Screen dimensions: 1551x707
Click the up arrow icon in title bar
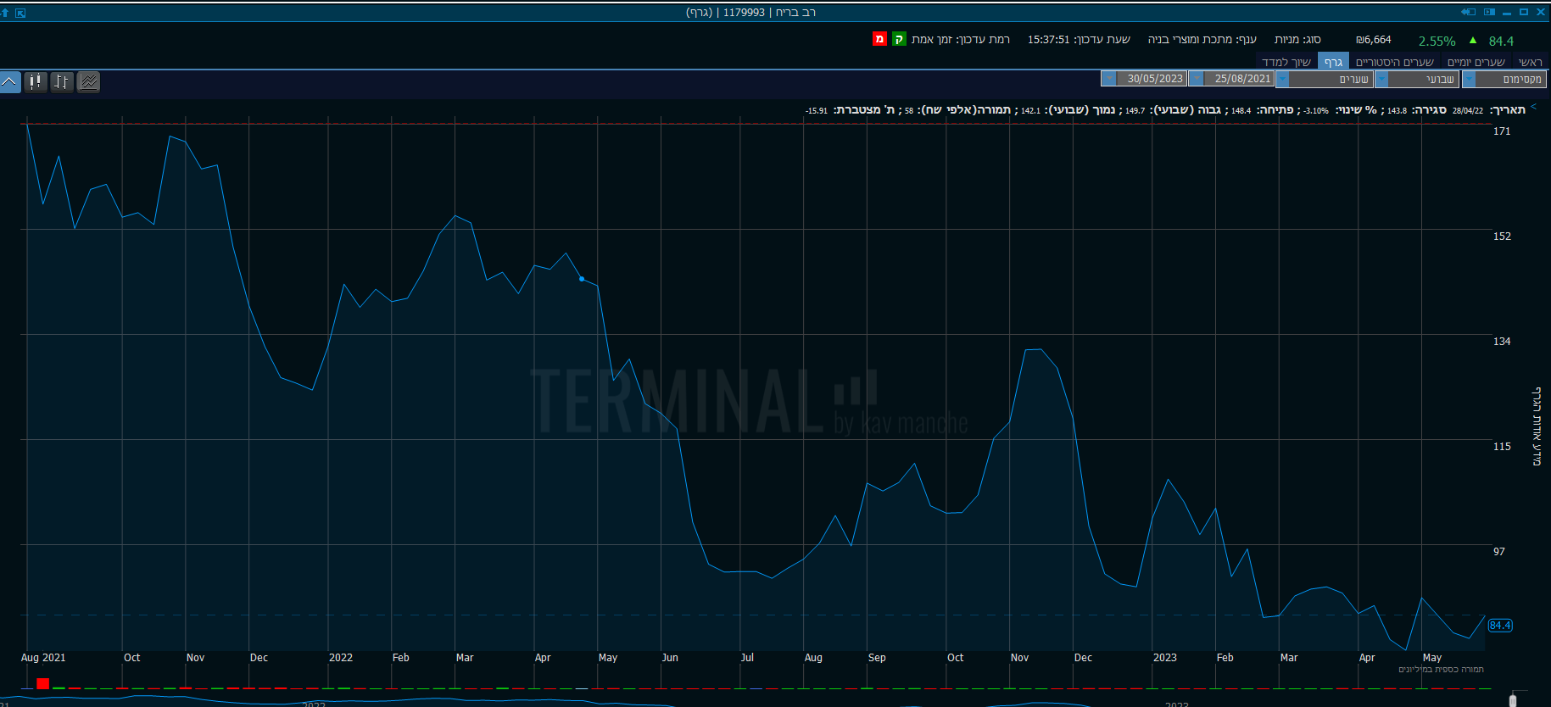[x=5, y=13]
